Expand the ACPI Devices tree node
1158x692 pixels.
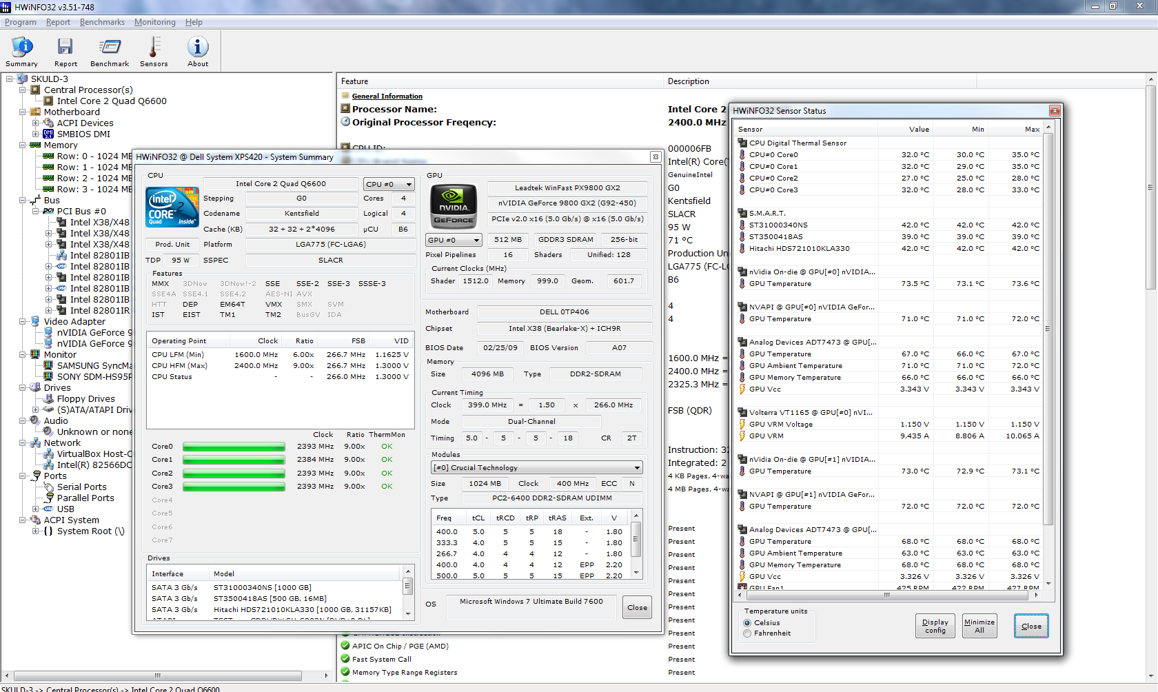36,123
